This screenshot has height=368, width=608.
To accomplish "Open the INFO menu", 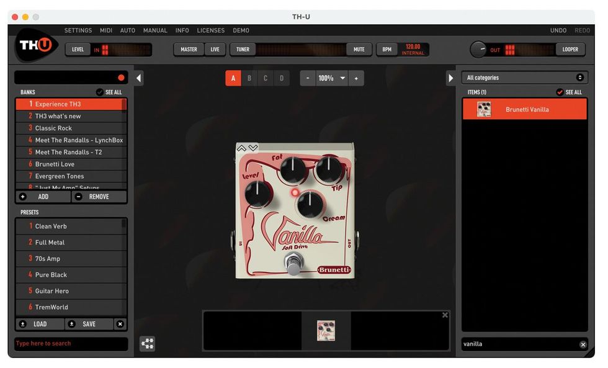I will (182, 30).
